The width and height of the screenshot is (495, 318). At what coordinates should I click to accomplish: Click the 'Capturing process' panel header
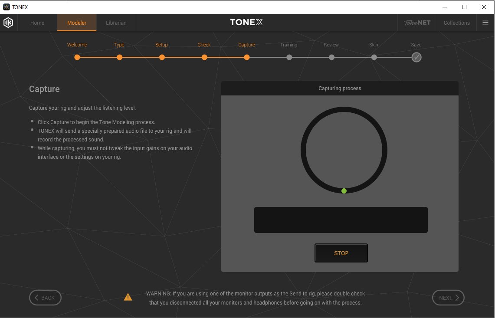pos(340,89)
